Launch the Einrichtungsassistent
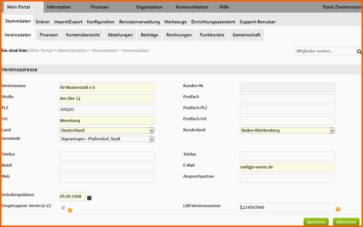The width and height of the screenshot is (363, 227). (213, 22)
